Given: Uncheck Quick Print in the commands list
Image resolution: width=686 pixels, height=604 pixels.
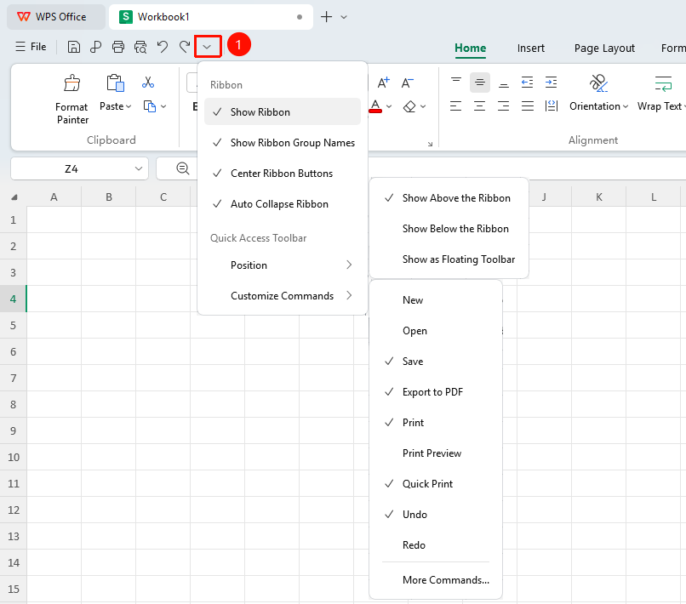Looking at the screenshot, I should tap(436, 484).
